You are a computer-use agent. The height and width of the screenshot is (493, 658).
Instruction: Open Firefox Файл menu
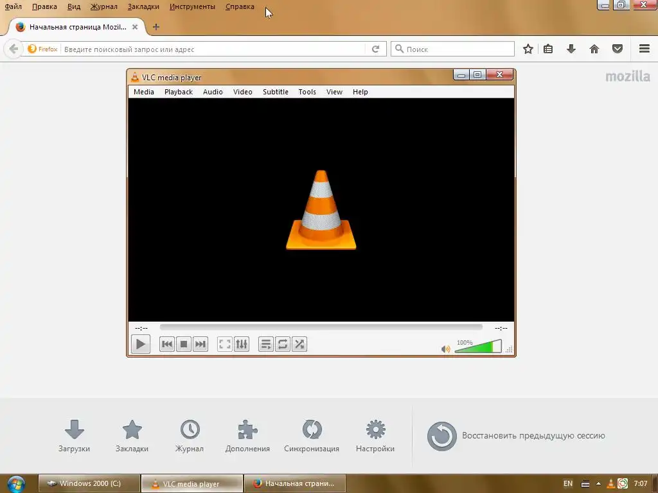point(13,6)
